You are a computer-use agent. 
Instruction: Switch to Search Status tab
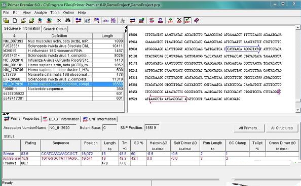pos(55,29)
